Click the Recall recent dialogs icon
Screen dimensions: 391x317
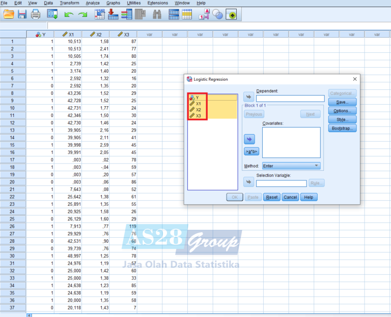[51, 15]
